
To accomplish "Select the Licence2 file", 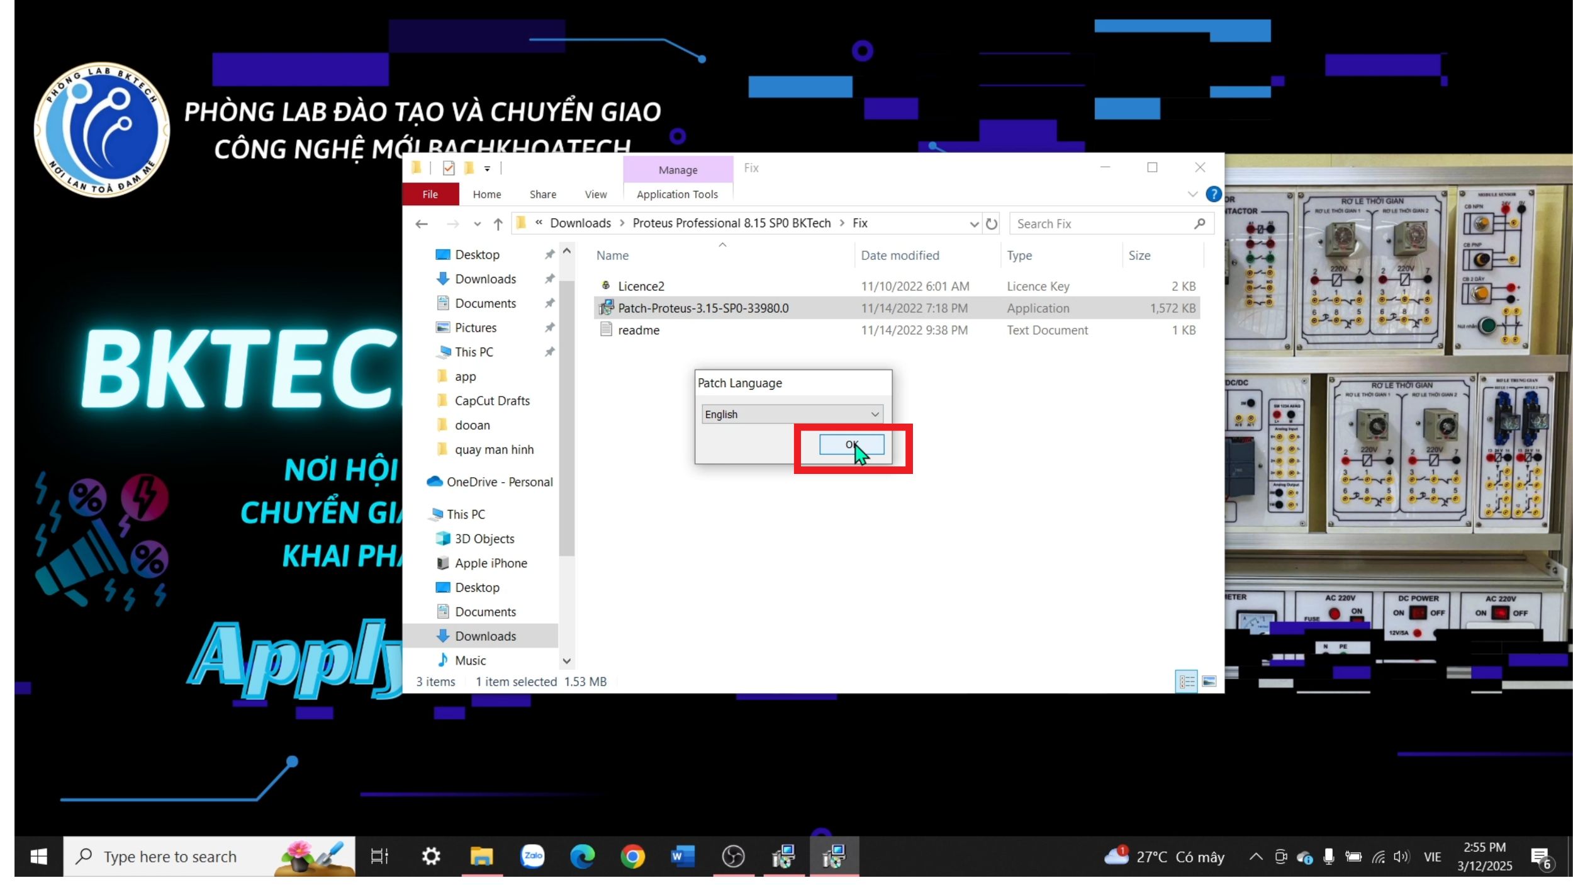I will click(x=897, y=286).
